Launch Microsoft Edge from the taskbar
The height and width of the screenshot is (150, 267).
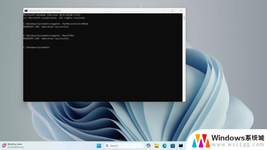pyautogui.click(x=164, y=146)
